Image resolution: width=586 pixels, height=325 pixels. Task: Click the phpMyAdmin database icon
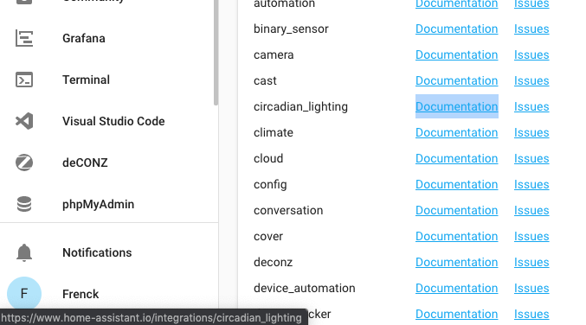(x=24, y=204)
